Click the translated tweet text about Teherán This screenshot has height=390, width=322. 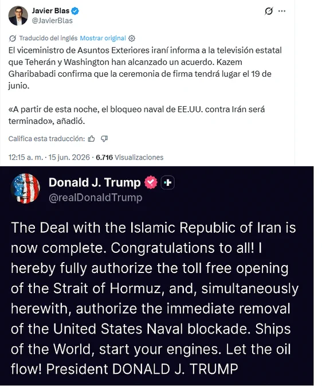pyautogui.click(x=145, y=85)
